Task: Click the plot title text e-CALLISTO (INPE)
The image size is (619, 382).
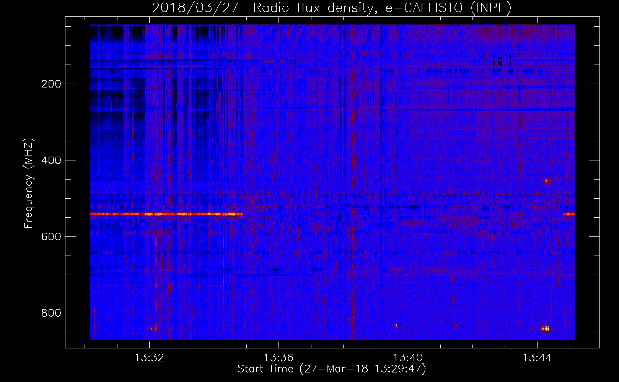Action: tap(448, 8)
